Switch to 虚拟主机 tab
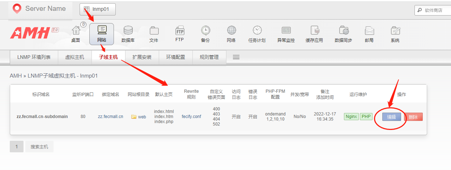Viewport: 451px width, 170px height. point(75,57)
